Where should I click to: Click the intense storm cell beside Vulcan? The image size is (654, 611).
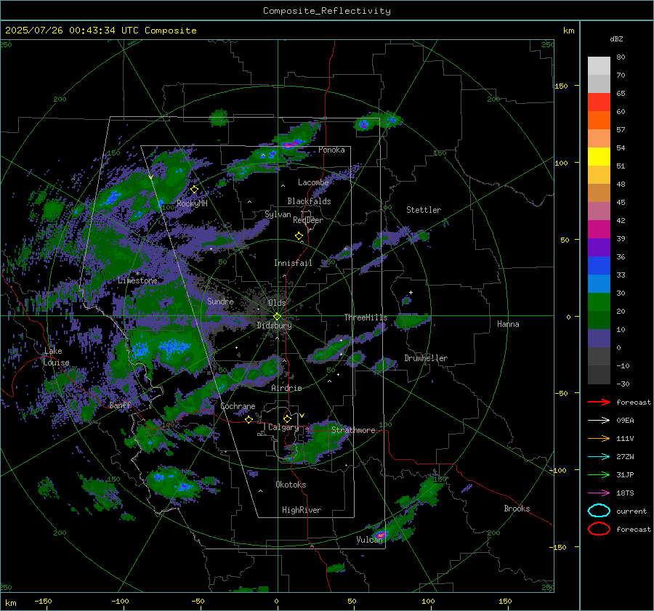(x=380, y=535)
